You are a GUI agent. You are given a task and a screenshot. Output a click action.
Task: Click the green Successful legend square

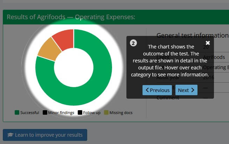17,113
